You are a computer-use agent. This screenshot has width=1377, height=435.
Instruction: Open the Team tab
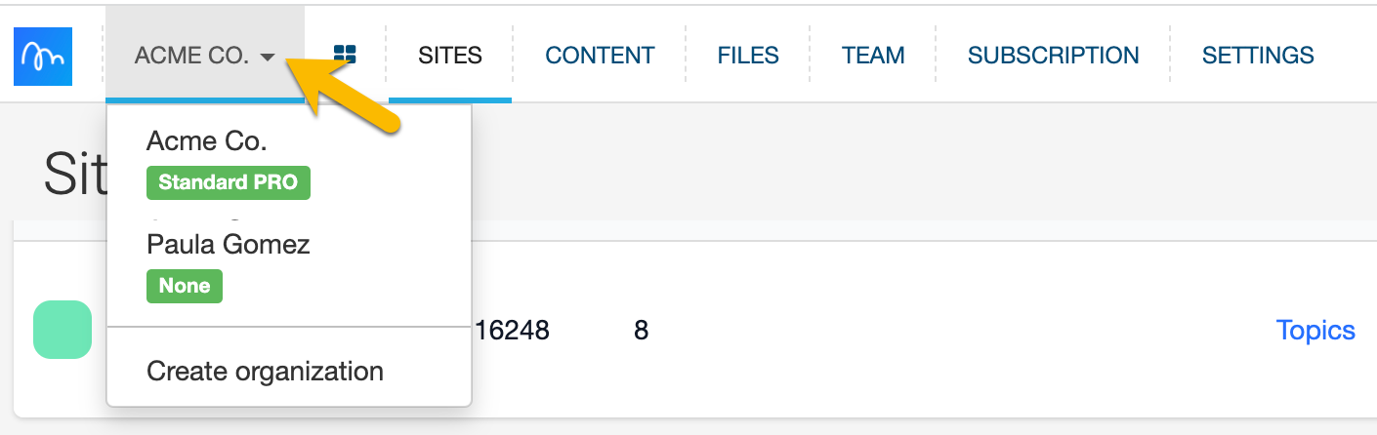pos(873,56)
